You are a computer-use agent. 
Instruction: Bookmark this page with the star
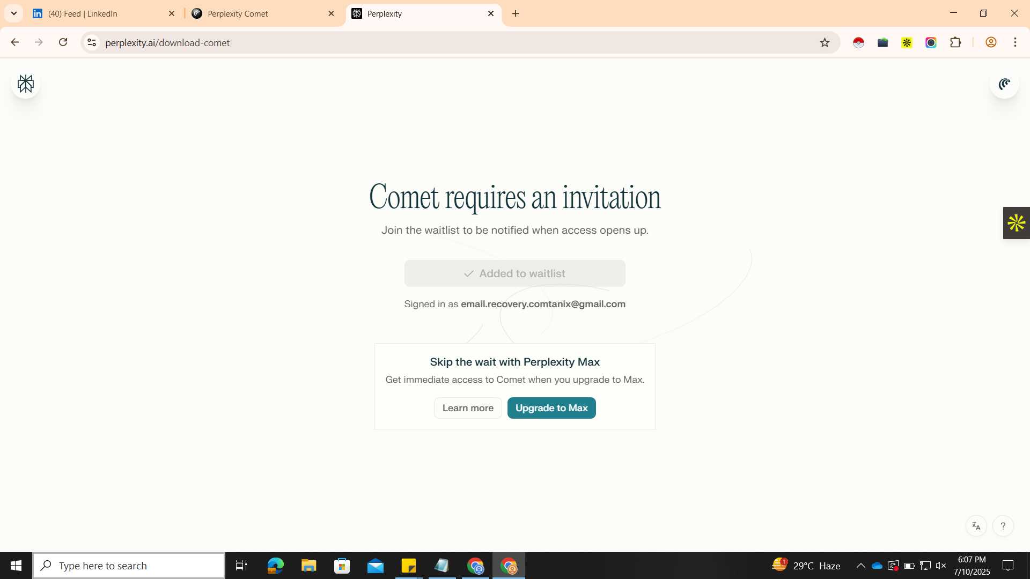pos(825,42)
